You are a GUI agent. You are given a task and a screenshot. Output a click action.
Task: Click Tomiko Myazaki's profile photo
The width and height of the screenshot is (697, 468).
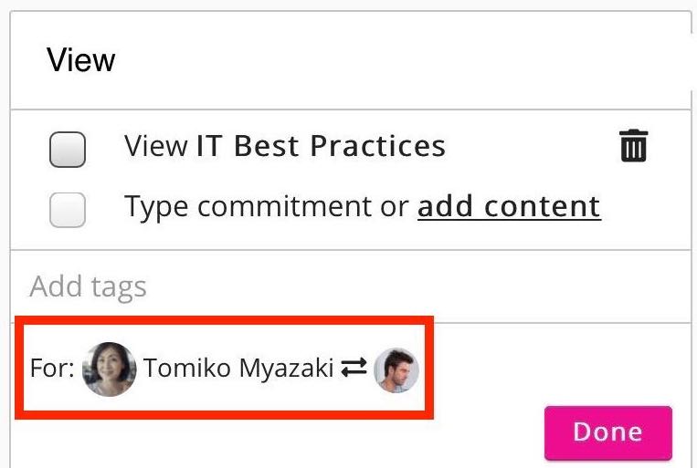pos(109,369)
